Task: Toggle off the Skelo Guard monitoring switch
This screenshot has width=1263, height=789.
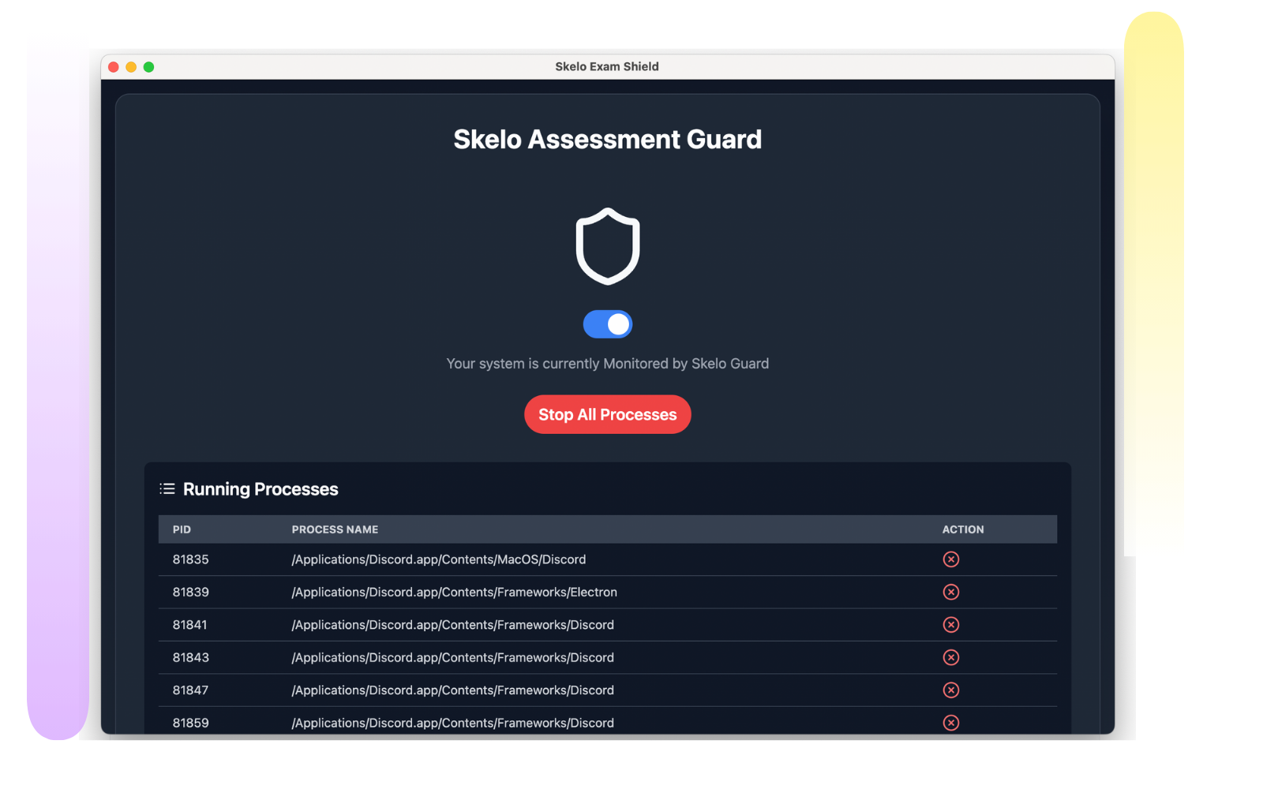Action: (x=607, y=324)
